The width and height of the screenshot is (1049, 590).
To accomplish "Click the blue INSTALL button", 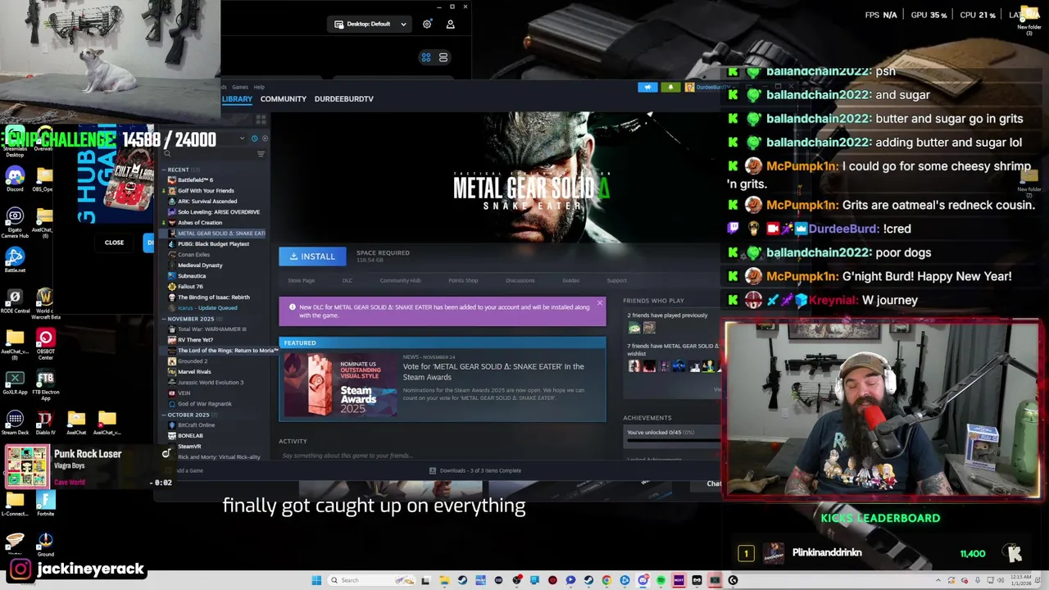I will click(312, 256).
